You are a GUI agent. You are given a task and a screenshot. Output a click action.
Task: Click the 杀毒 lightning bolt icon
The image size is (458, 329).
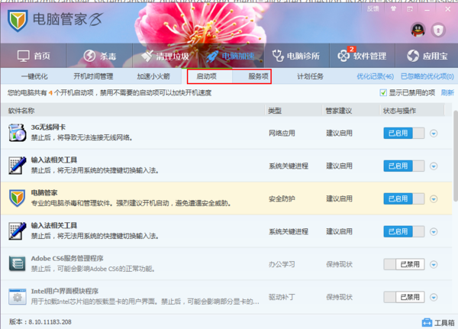click(x=89, y=56)
